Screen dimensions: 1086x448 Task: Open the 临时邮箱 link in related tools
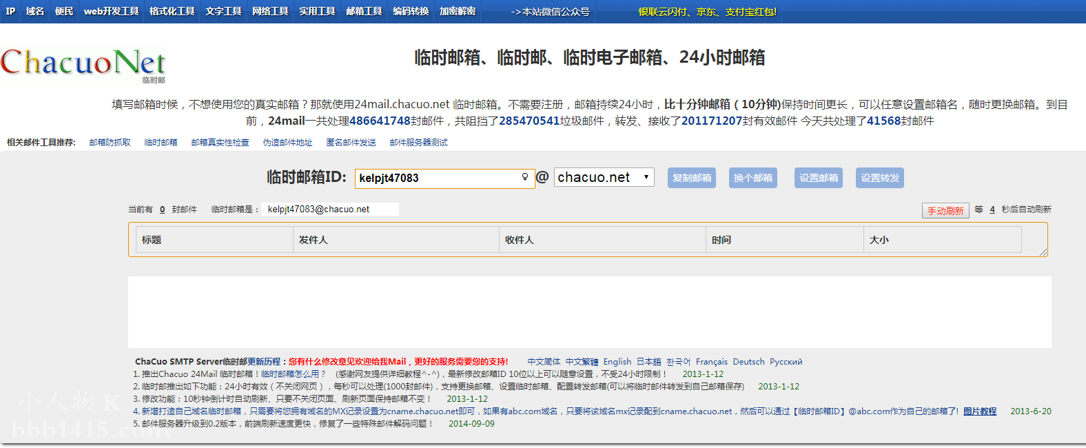[161, 143]
